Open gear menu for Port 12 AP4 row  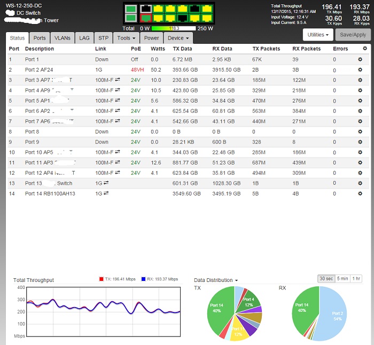[360, 173]
